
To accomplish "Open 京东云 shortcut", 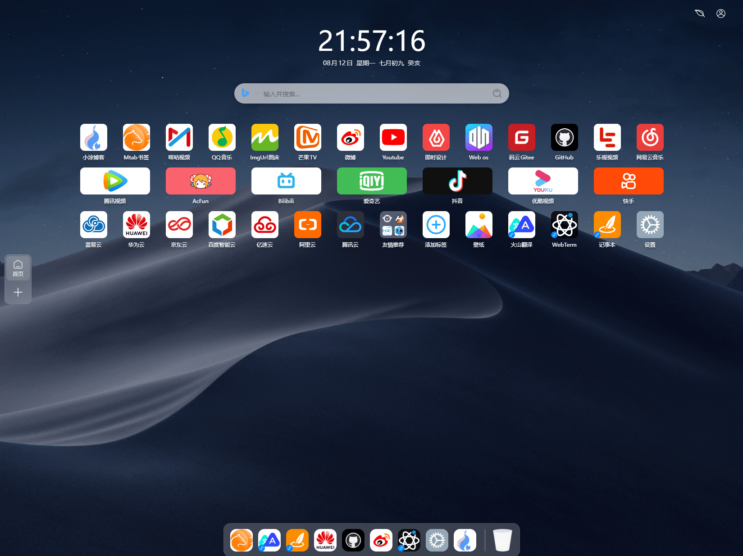I will [x=179, y=225].
